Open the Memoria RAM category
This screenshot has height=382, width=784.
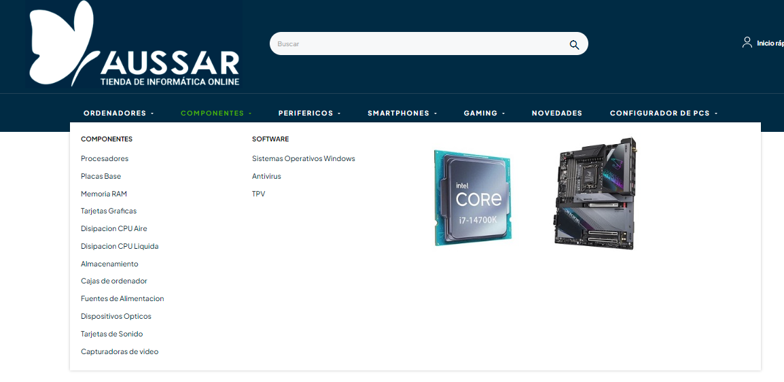pos(104,194)
